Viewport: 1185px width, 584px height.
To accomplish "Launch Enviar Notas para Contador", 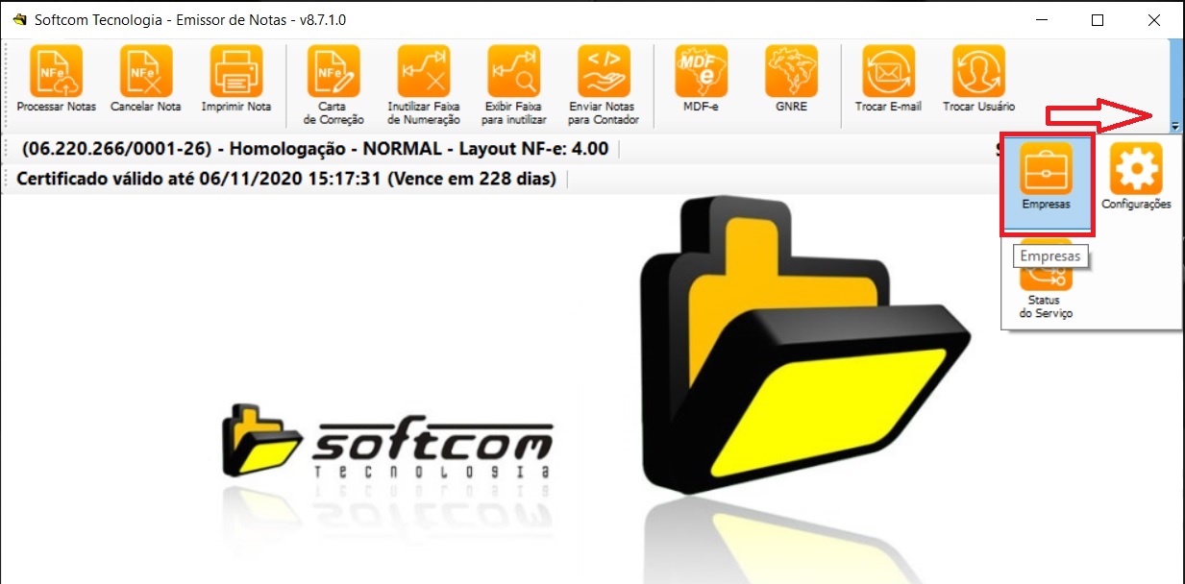I will pos(604,71).
